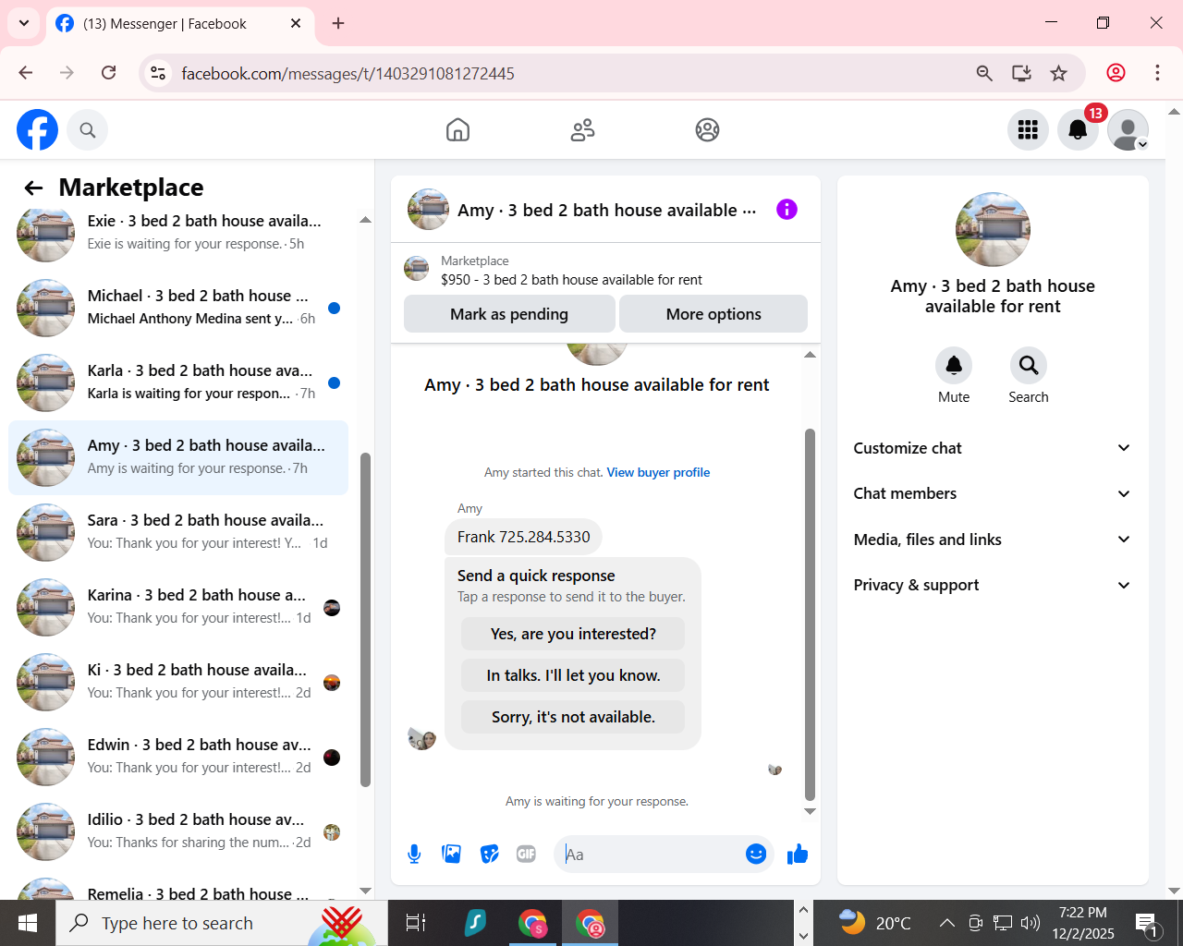Click the $950 listing title in header
Viewport: 1183px width, 946px height.
[x=571, y=280]
